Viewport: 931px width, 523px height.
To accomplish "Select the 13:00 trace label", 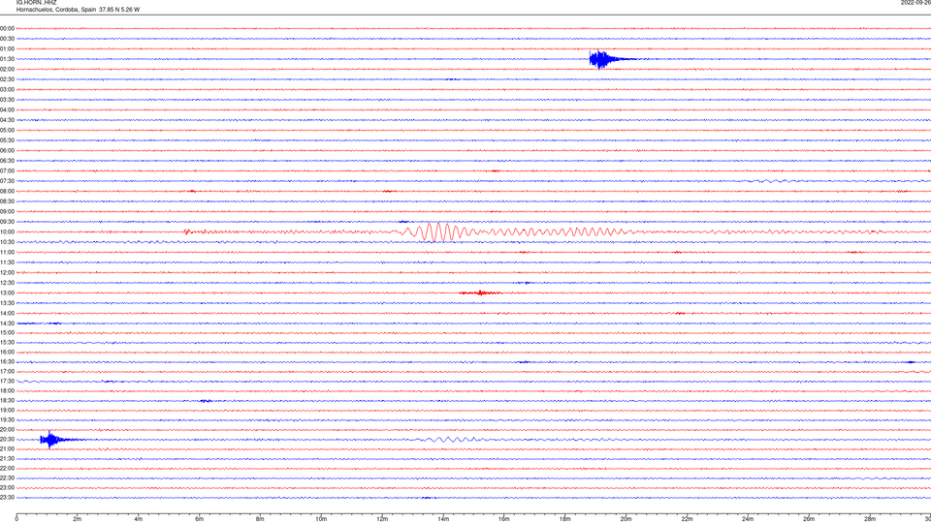I will click(7, 292).
